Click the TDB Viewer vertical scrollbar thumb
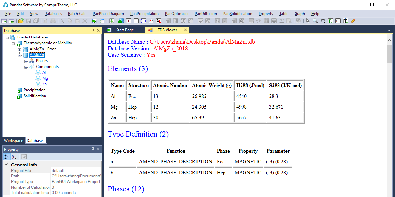This screenshot has width=395, height=197. pyautogui.click(x=389, y=54)
